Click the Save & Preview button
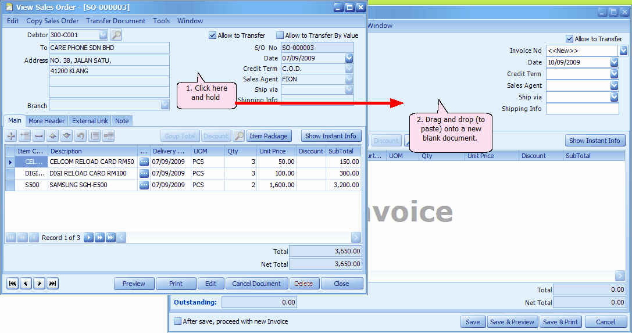This screenshot has height=333, width=632. point(512,322)
